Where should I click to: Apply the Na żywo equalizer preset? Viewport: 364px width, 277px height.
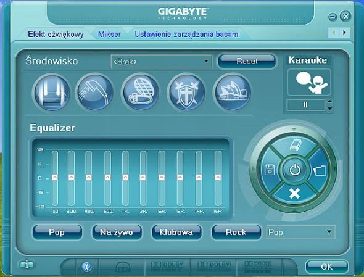pyautogui.click(x=117, y=232)
